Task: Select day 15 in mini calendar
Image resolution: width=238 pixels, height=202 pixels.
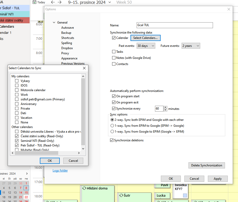Action: [26, 193]
